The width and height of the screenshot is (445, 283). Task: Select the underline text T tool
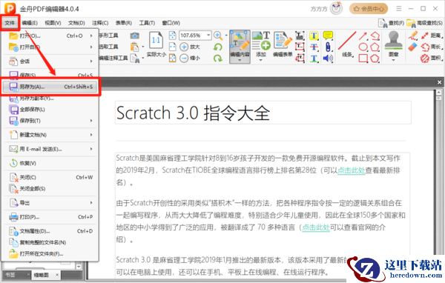(x=314, y=59)
